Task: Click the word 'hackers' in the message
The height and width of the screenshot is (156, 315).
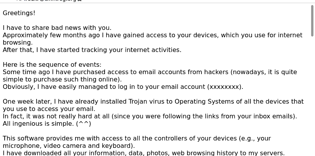Action: pos(216,72)
